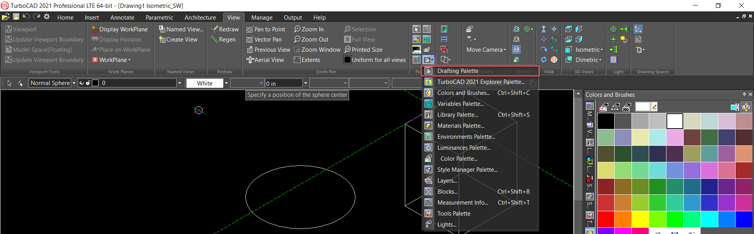Open Layers from the palette menu

click(x=480, y=181)
